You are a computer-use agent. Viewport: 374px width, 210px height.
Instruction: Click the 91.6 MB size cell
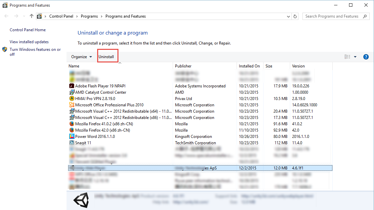280,124
